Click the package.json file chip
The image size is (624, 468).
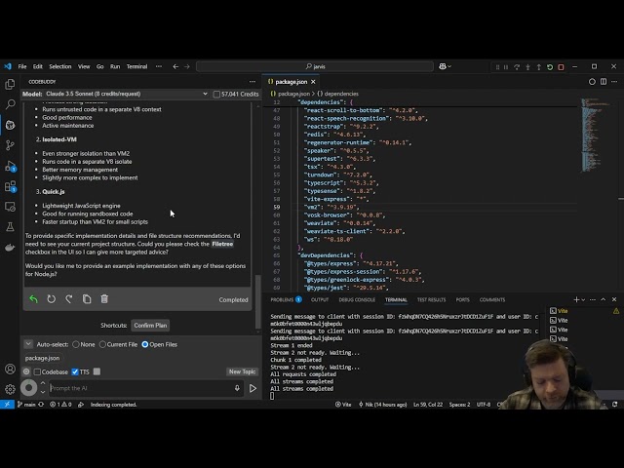pos(42,358)
